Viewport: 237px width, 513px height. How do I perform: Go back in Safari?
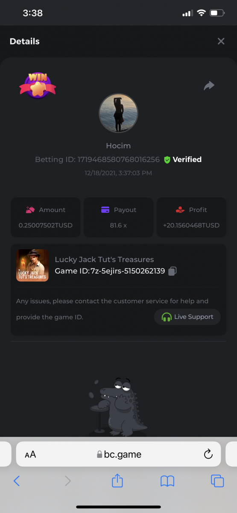[17, 481]
